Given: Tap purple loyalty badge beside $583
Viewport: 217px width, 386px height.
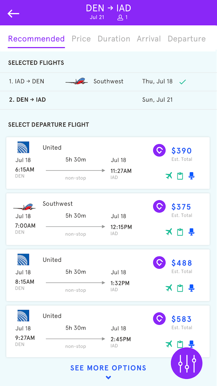Looking at the screenshot, I should click(x=159, y=319).
